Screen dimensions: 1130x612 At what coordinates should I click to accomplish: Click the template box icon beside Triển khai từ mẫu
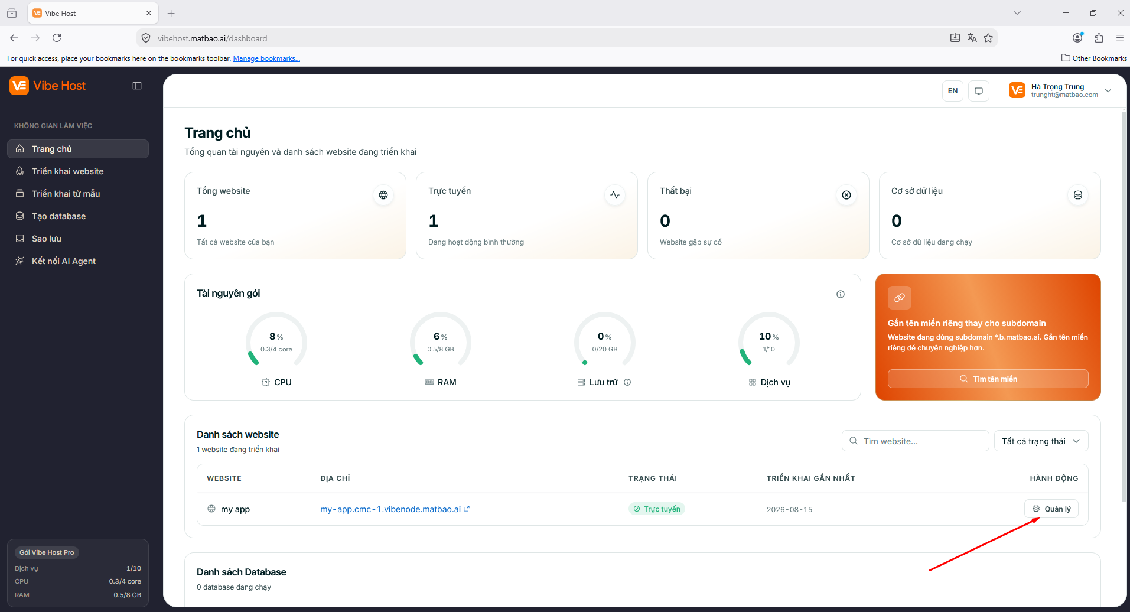click(20, 194)
